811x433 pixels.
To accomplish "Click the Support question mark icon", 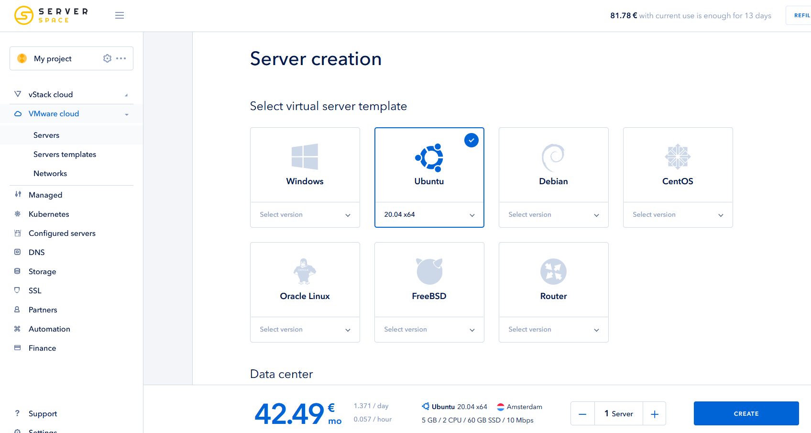I will [x=18, y=413].
